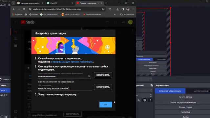Open the Chrome extensions puzzle icon
210x118 pixels.
pos(110,9)
